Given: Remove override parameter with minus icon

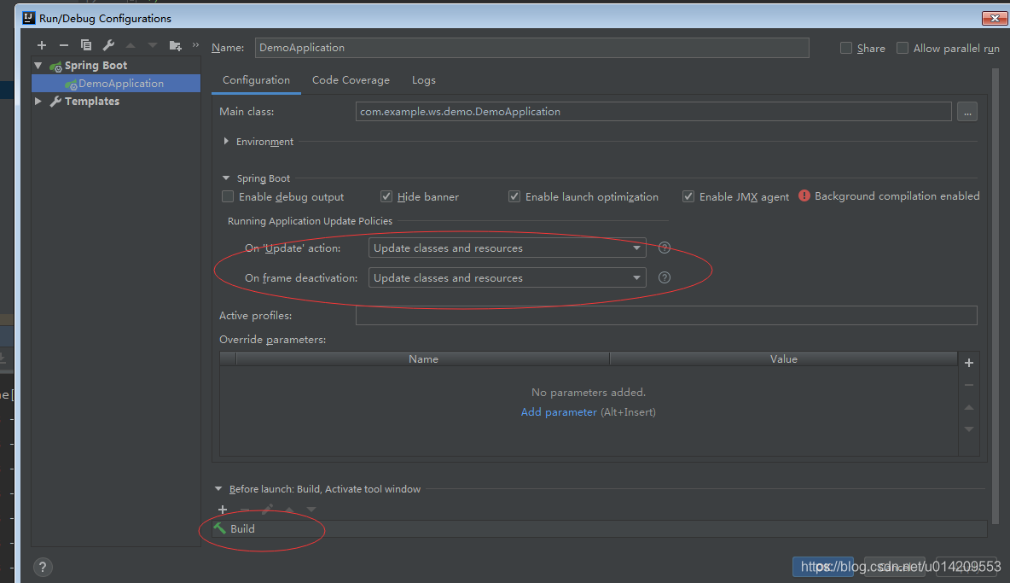Looking at the screenshot, I should pyautogui.click(x=969, y=385).
